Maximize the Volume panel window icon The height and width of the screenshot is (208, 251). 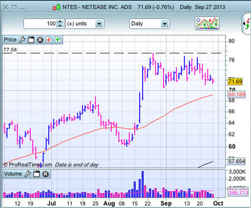[x=37, y=174]
